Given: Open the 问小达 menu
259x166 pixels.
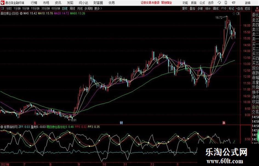Looking at the screenshot, I should point(84,3).
